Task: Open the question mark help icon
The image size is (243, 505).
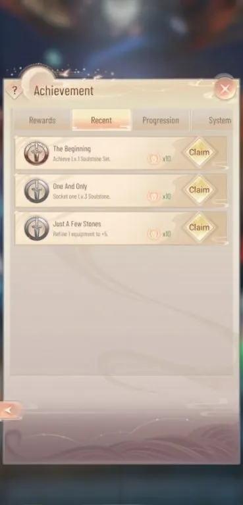Action: [x=14, y=91]
